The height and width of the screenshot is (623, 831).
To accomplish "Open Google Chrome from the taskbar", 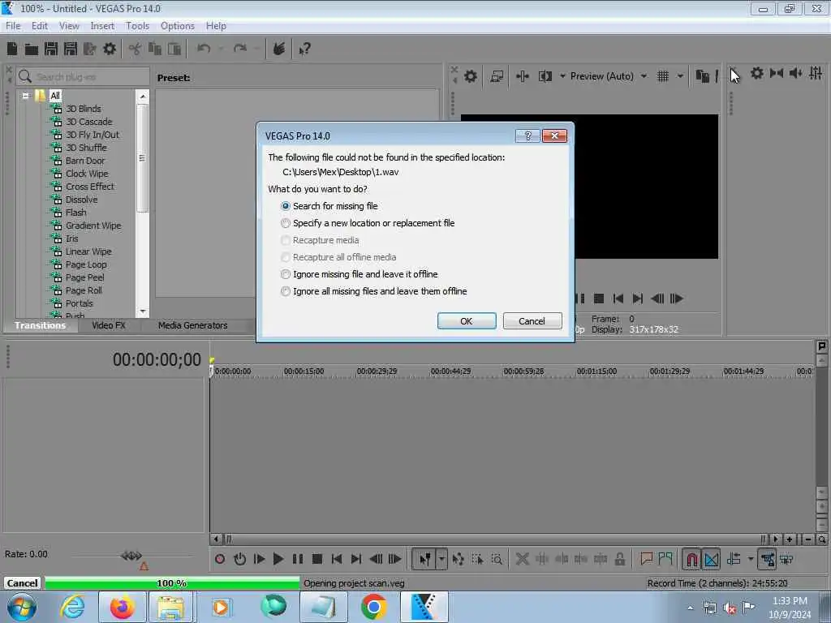I will pos(373,608).
